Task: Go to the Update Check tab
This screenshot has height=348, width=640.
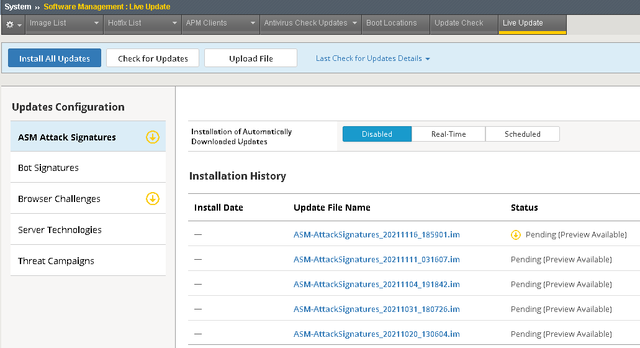Action: click(459, 23)
